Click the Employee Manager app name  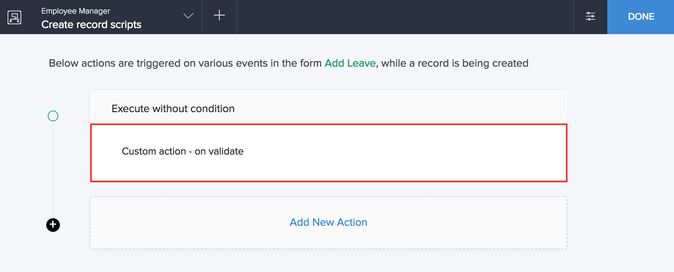75,11
